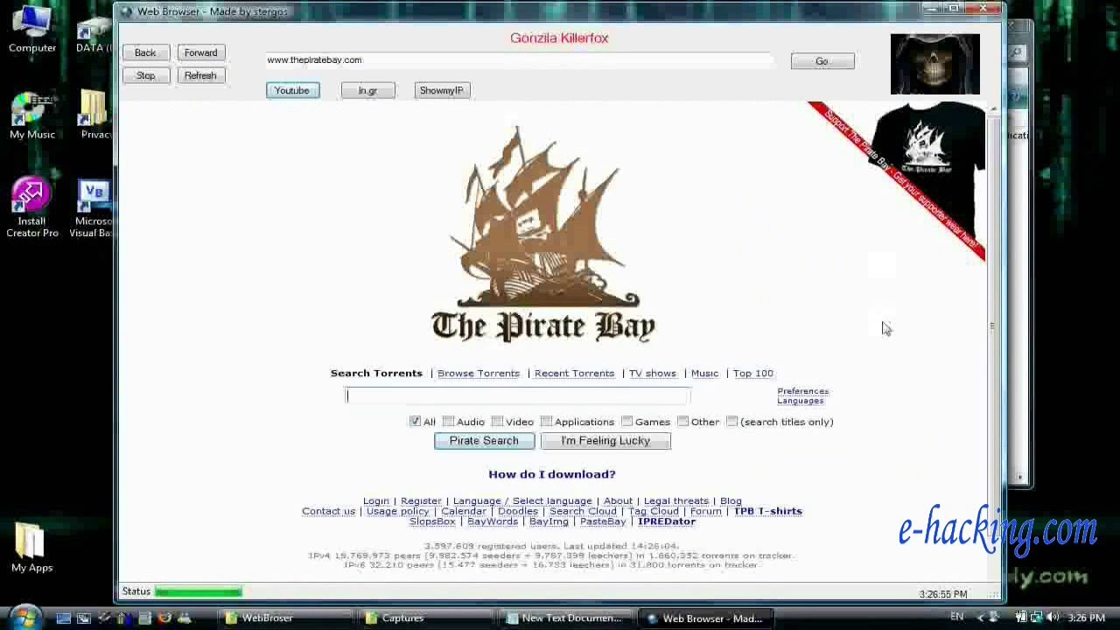The height and width of the screenshot is (630, 1120).
Task: Enable the Applications category checkbox
Action: click(x=546, y=422)
